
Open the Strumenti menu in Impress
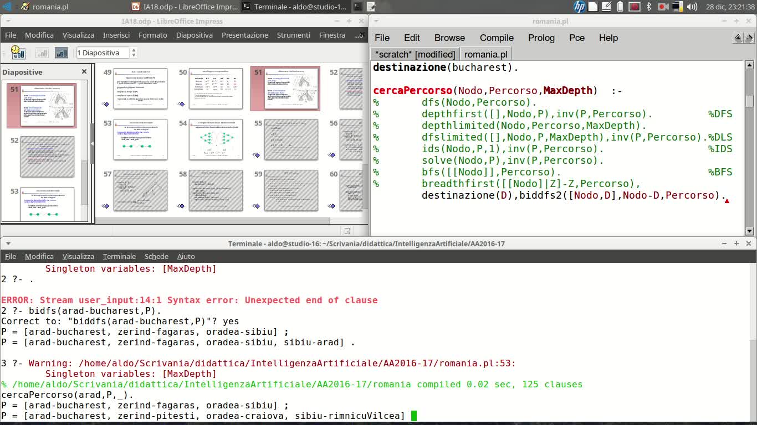tap(294, 35)
